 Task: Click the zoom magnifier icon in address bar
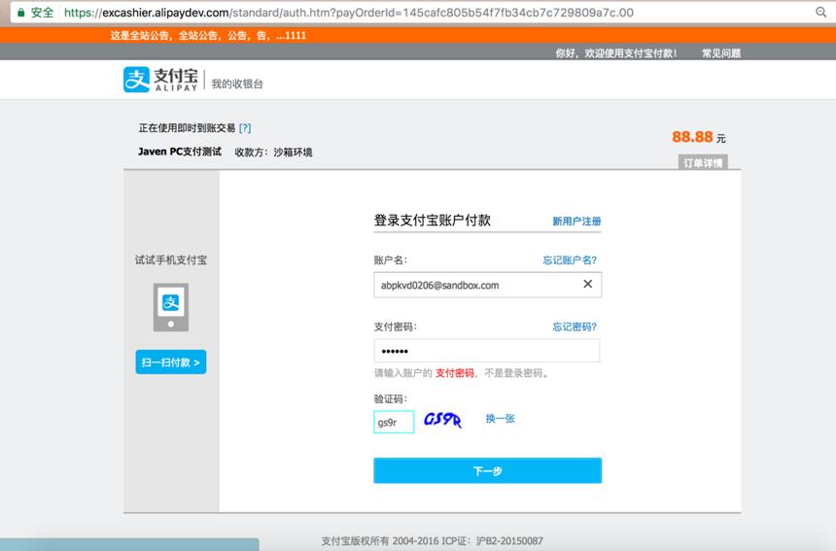tap(820, 13)
